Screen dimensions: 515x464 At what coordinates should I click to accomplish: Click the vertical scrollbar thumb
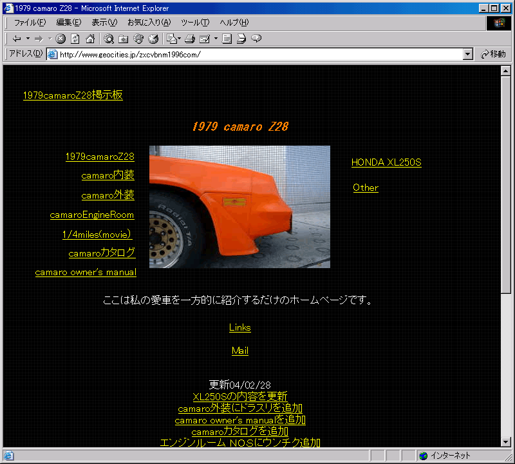[x=506, y=185]
